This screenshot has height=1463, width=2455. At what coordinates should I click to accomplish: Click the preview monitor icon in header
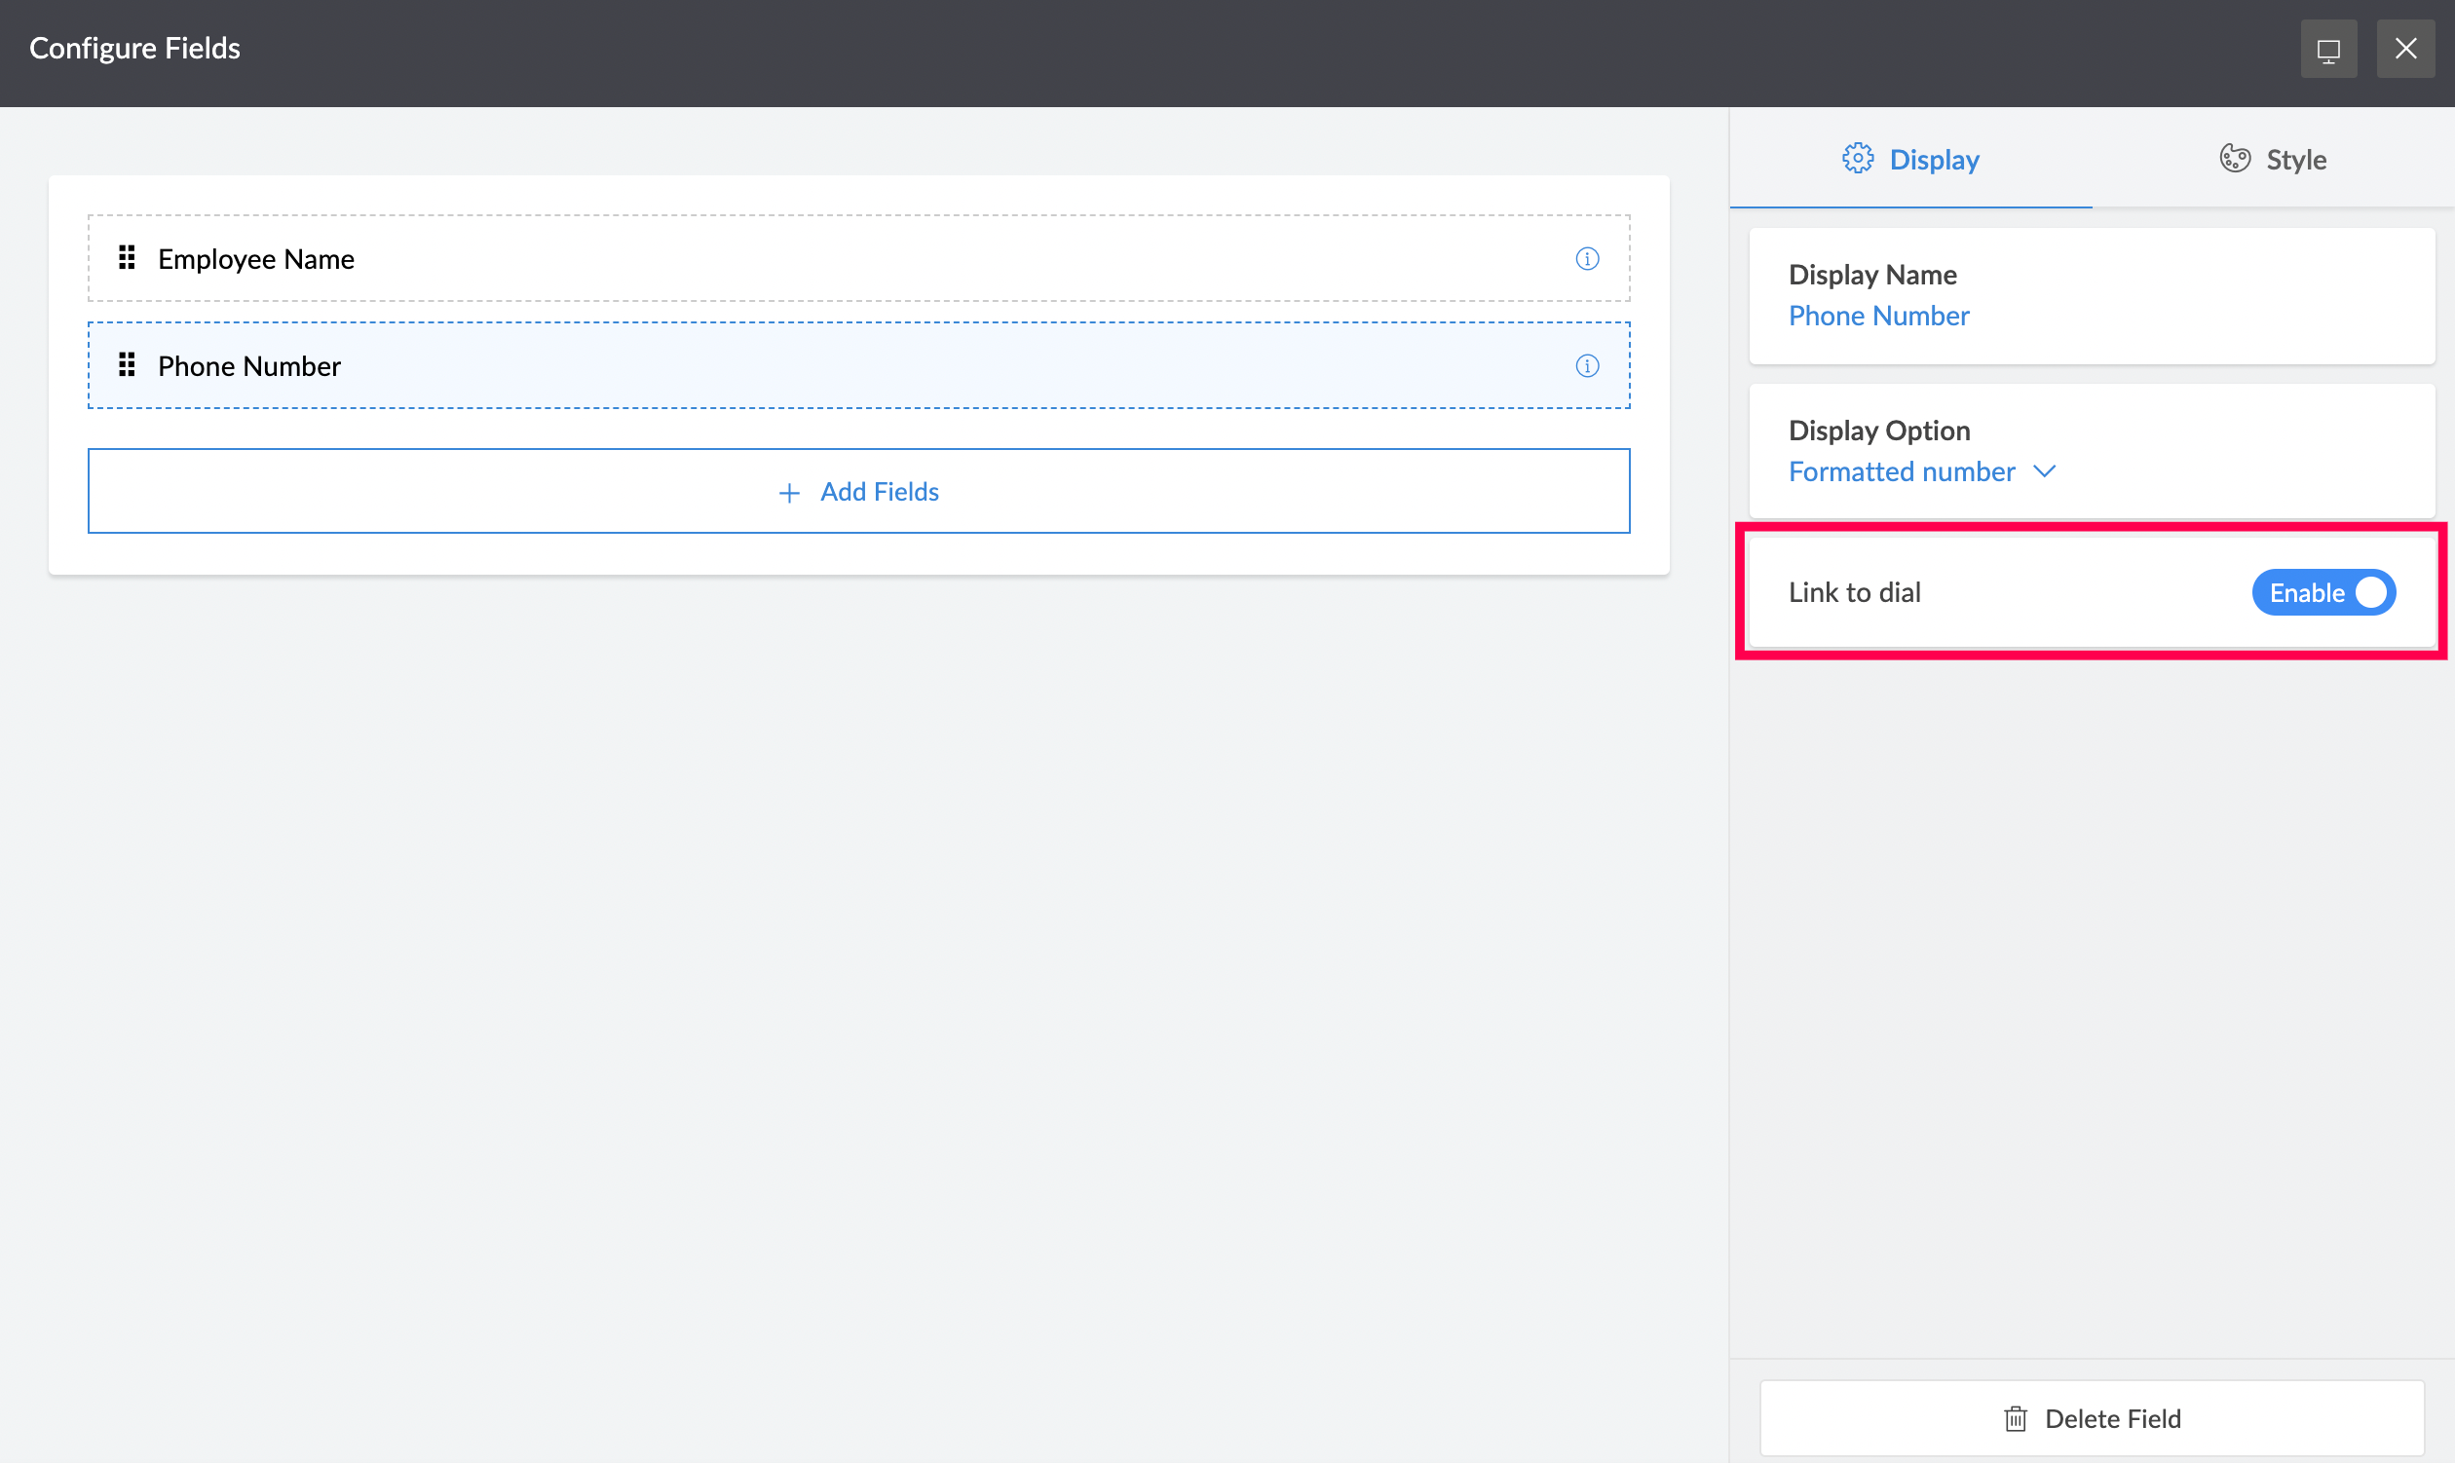click(x=2327, y=50)
